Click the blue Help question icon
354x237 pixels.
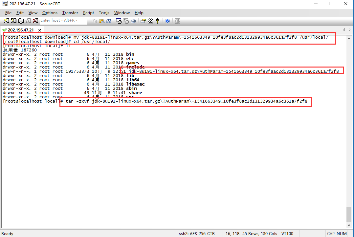pos(167,21)
